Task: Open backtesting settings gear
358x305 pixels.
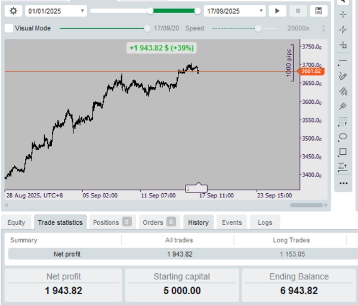Action: tap(14, 11)
